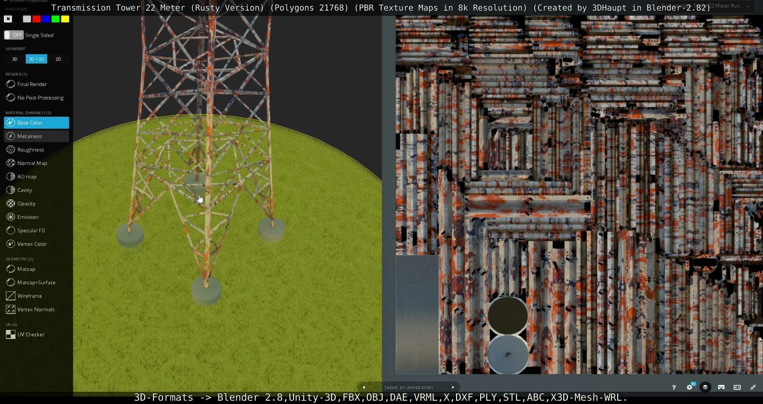The image size is (763, 404).
Task: Toggle the Model Inspector layers icon
Action: pos(705,387)
